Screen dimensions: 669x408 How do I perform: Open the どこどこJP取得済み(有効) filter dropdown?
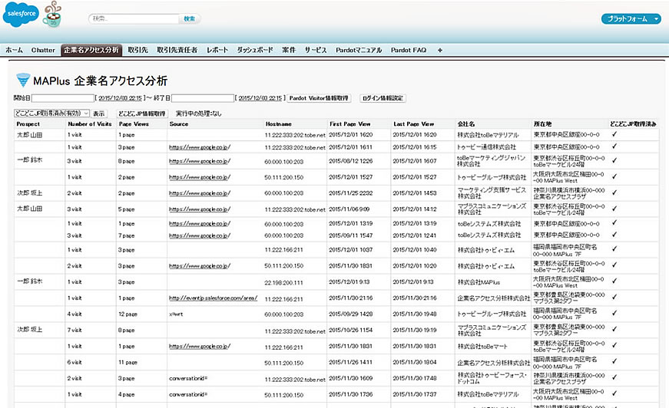coord(51,114)
